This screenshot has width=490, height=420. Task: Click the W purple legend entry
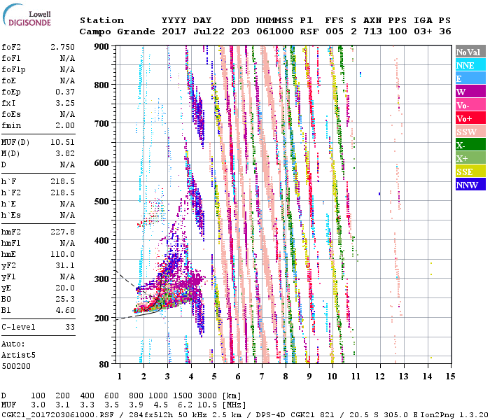tap(470, 92)
